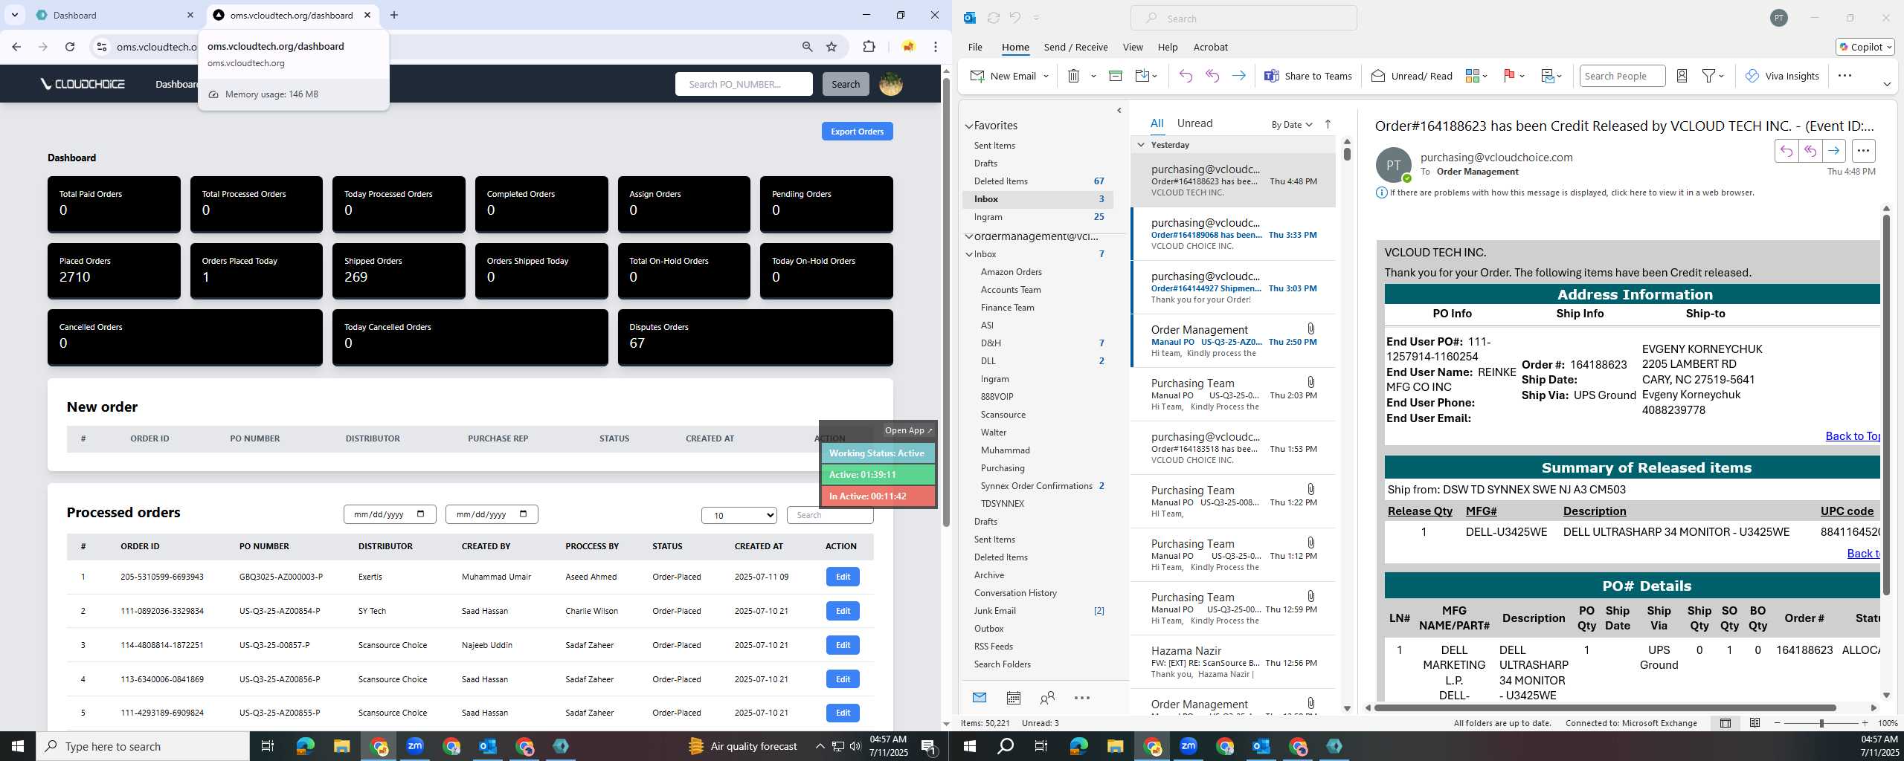The width and height of the screenshot is (1904, 761).
Task: Click the Windows Start button on left taskbar
Action: (18, 746)
